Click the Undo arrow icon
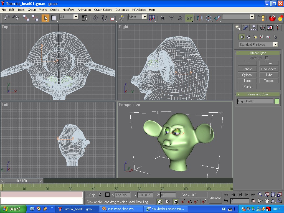284x213 pixels. pyautogui.click(x=7, y=18)
